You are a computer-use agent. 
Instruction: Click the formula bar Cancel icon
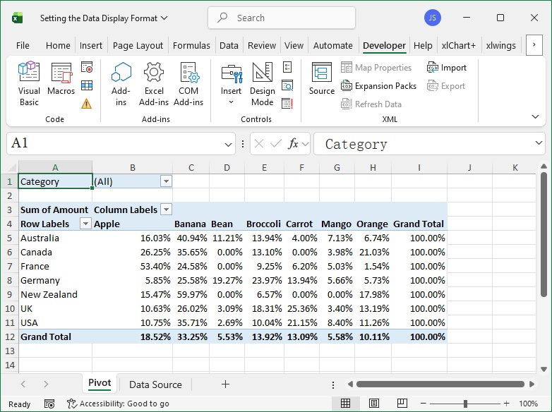tap(259, 143)
